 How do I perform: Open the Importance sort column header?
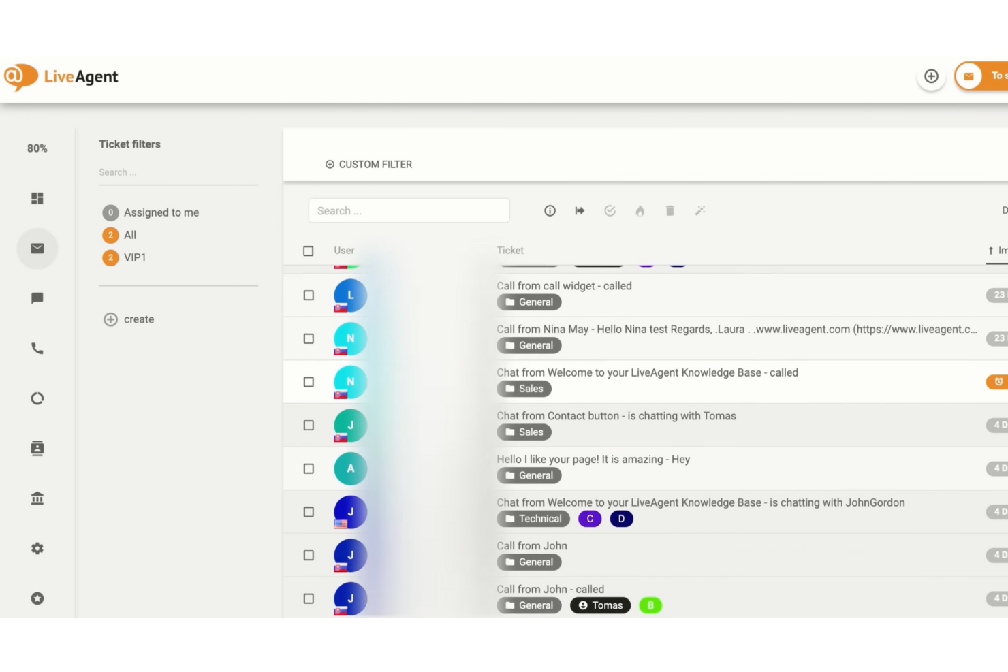pyautogui.click(x=996, y=250)
